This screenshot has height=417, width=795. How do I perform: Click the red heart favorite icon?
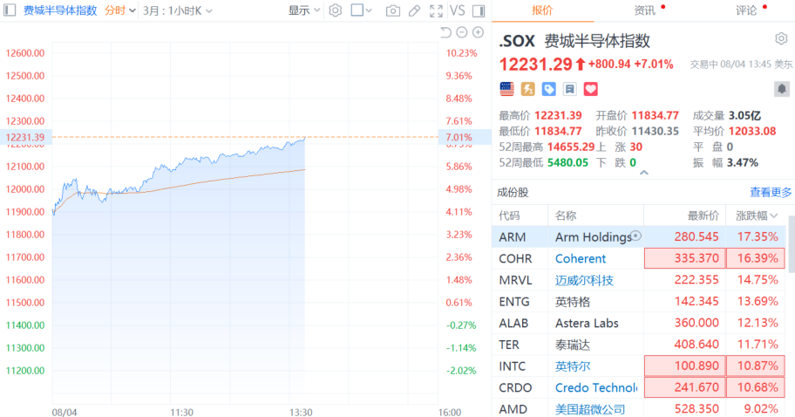click(591, 89)
